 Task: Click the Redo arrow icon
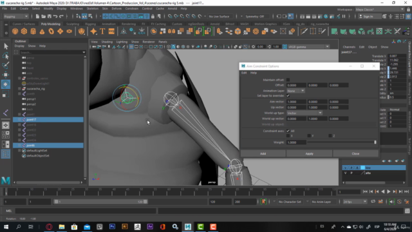61,16
